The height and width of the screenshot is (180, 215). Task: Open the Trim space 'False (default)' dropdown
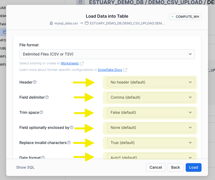coord(151,113)
